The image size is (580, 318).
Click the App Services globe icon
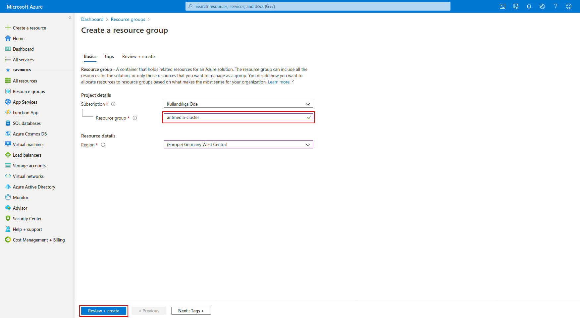click(8, 102)
